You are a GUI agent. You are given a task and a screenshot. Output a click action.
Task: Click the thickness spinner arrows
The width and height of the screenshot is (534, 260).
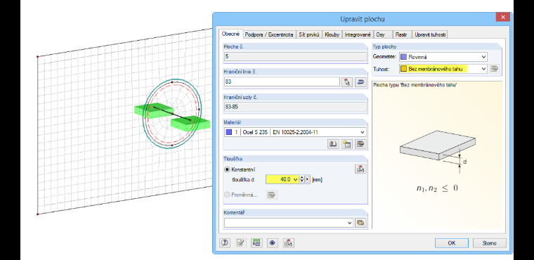[301, 179]
